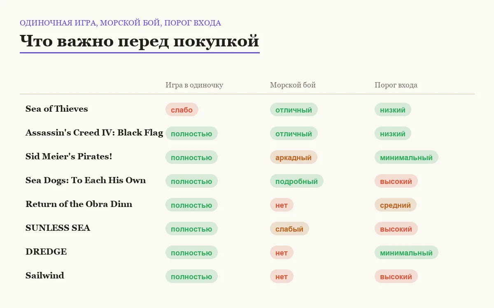Click the "средний" badge for Obra Dinn

[x=396, y=205]
